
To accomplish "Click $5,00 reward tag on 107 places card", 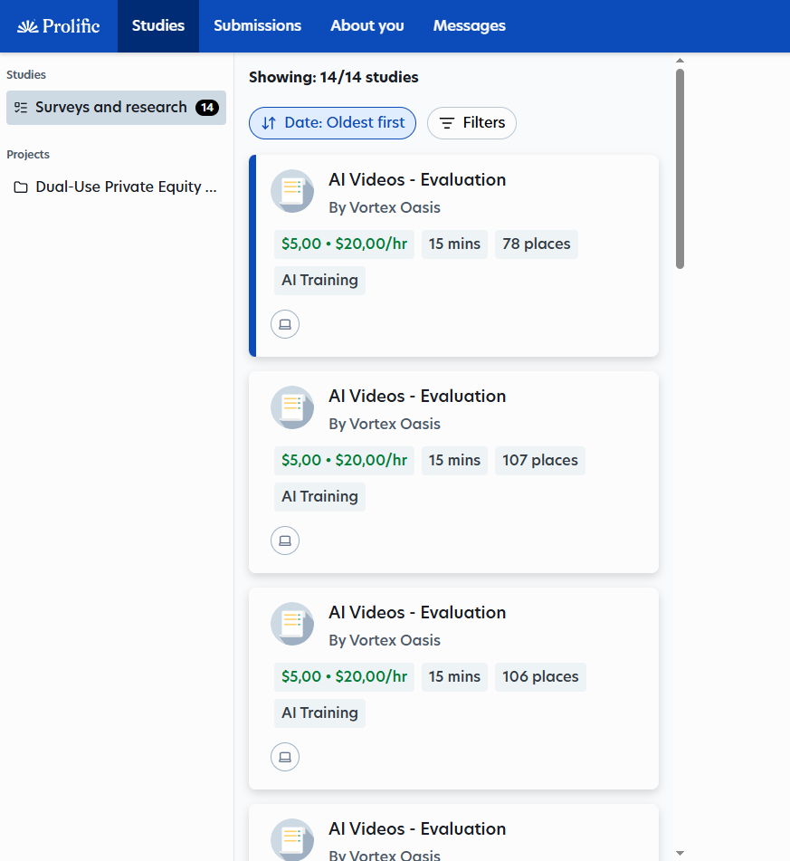I will point(344,461).
